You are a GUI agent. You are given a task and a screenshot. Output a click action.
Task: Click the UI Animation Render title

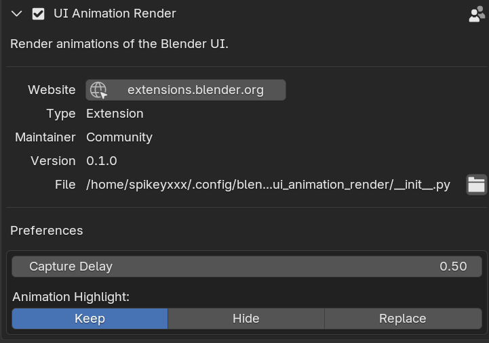pos(115,14)
